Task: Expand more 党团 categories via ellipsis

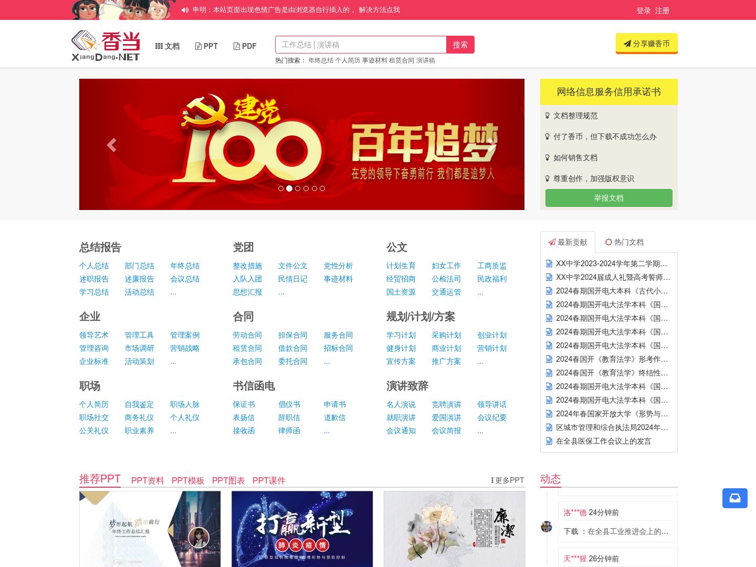Action: [x=281, y=292]
